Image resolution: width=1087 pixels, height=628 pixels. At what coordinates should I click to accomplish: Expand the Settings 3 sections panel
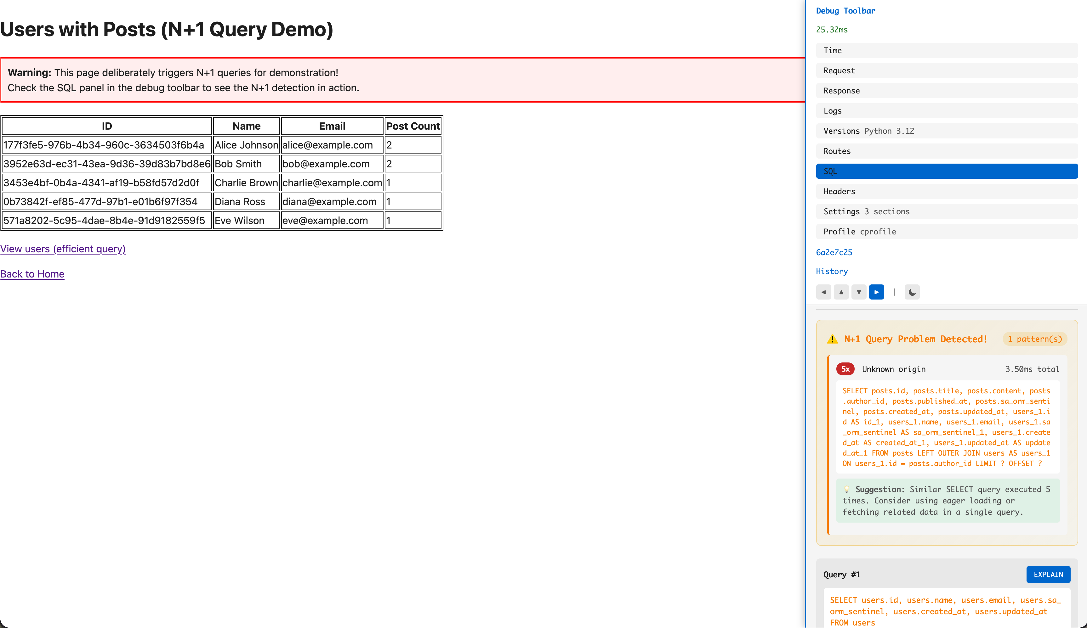[946, 212]
